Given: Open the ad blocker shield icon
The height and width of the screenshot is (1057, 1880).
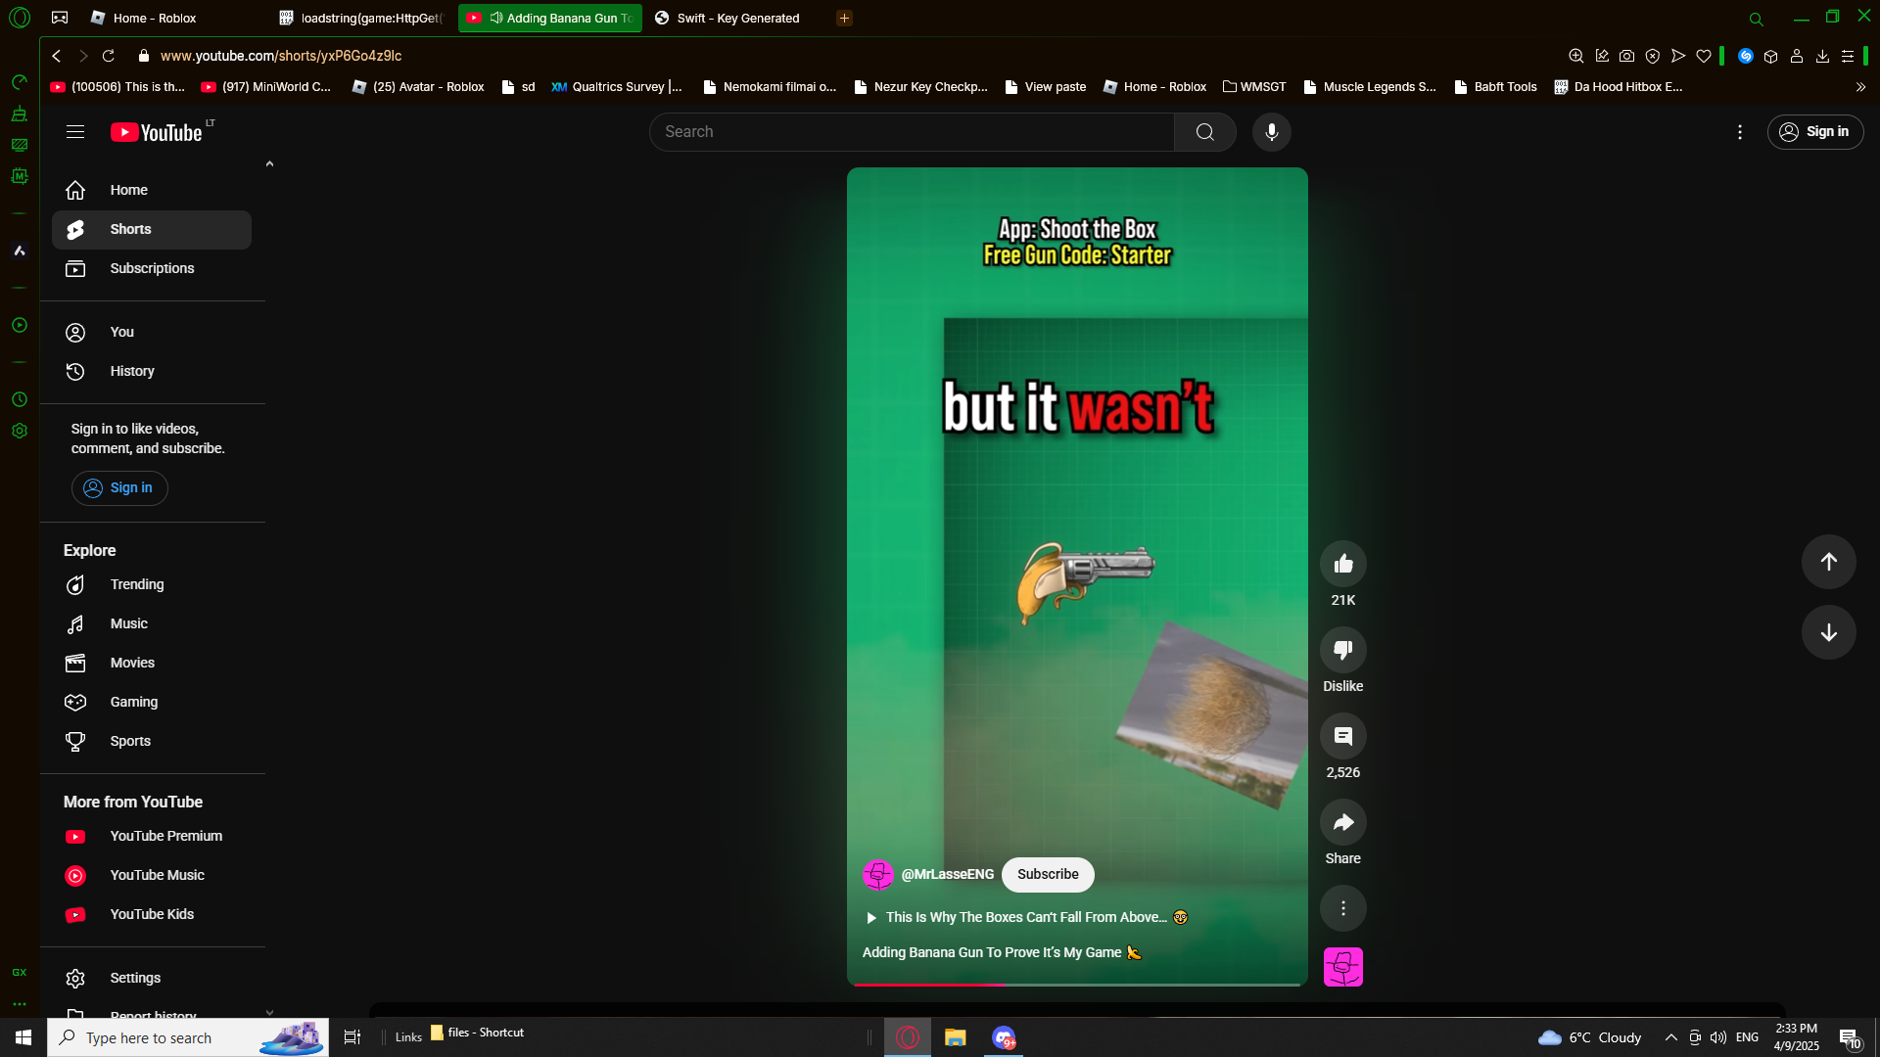Looking at the screenshot, I should [1653, 57].
